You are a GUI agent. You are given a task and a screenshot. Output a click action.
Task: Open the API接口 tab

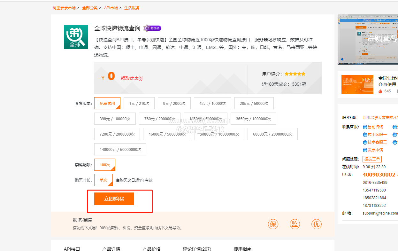(x=72, y=249)
